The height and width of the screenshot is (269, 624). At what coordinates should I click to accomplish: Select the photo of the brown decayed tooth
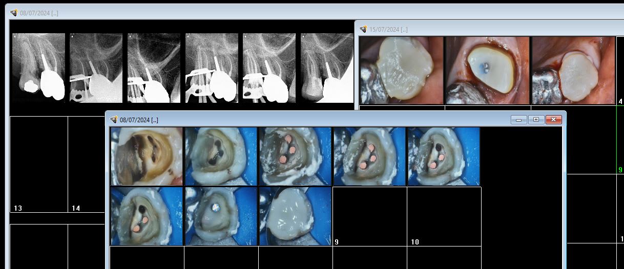(x=147, y=156)
